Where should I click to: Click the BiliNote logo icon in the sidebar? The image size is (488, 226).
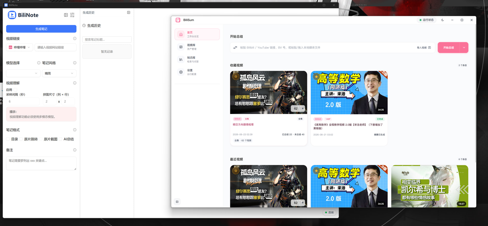[12, 15]
